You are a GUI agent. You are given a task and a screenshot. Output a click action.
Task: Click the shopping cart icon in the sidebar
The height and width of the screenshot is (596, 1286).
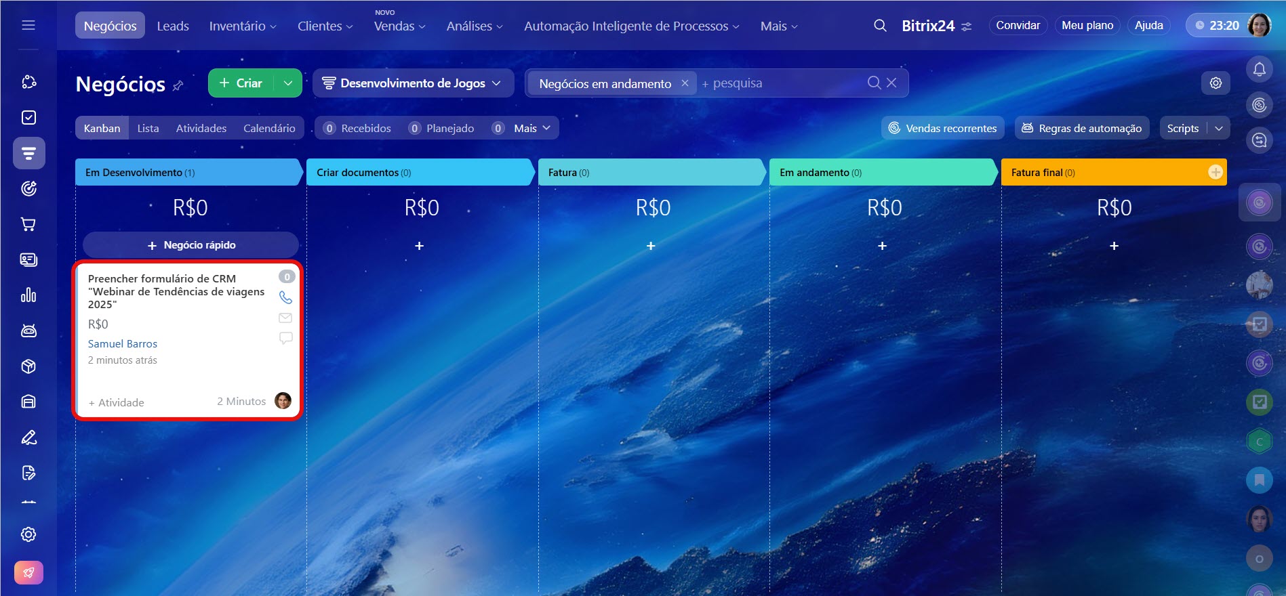tap(28, 224)
